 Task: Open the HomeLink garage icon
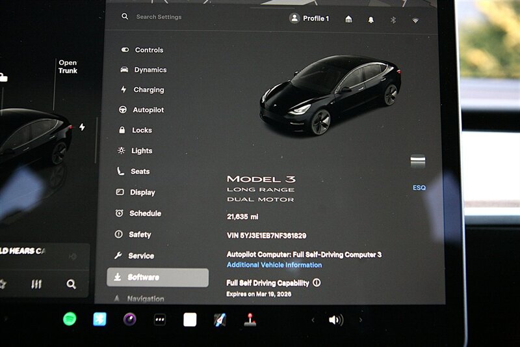[348, 20]
